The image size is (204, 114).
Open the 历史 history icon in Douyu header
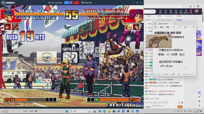point(160,11)
